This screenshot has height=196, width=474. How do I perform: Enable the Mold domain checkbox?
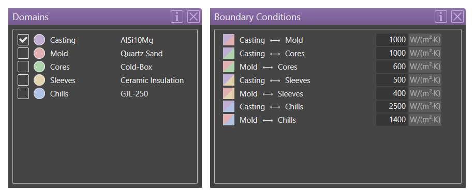(x=23, y=53)
